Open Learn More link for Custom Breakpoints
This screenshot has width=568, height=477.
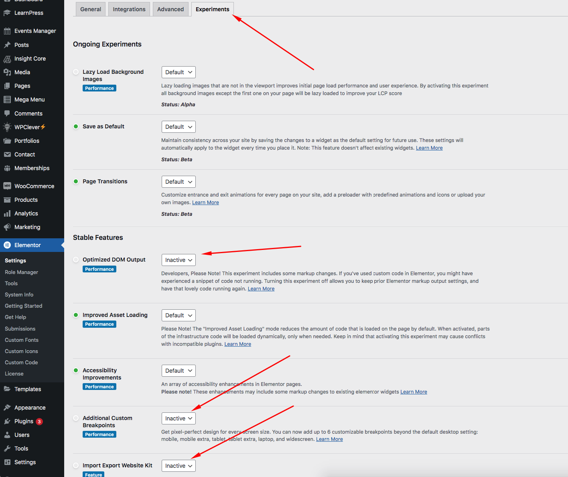[x=329, y=439]
